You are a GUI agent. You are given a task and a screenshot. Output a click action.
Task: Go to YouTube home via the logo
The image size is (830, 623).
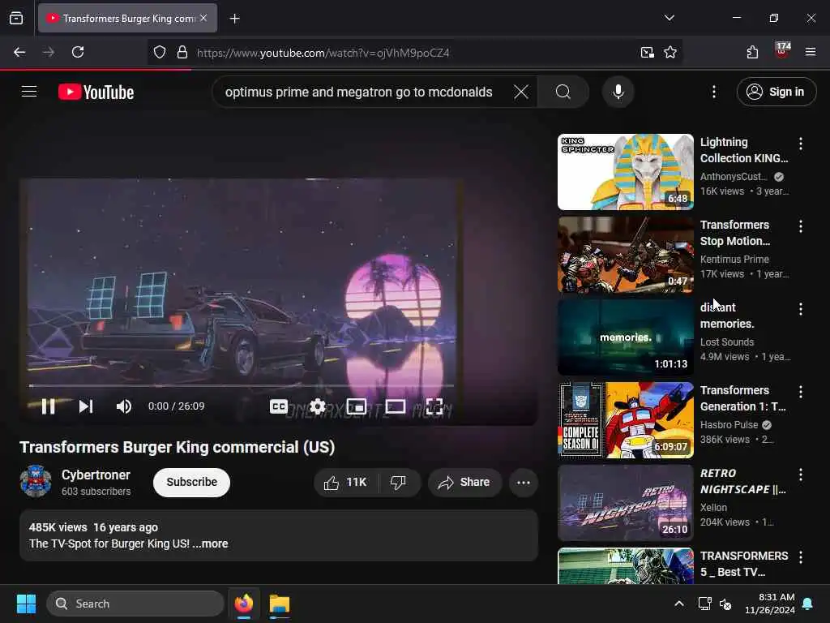96,92
